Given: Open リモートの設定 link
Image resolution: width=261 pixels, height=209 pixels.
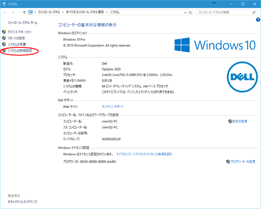Looking at the screenshot, I should coord(17,38).
